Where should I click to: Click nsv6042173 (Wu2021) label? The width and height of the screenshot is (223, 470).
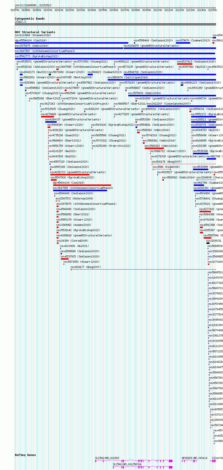[34, 72]
